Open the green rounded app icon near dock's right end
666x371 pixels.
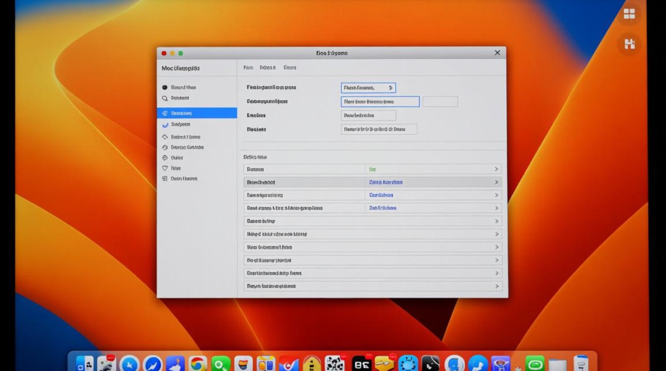click(535, 365)
